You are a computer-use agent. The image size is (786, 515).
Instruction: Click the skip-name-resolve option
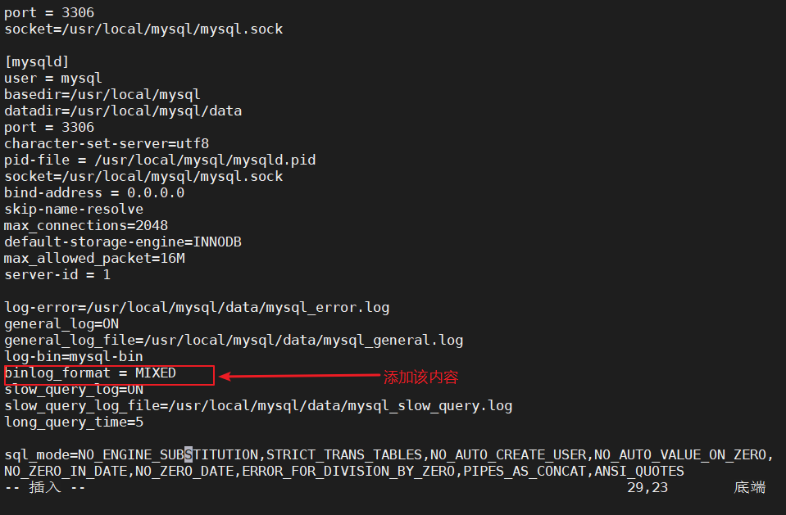coord(74,210)
